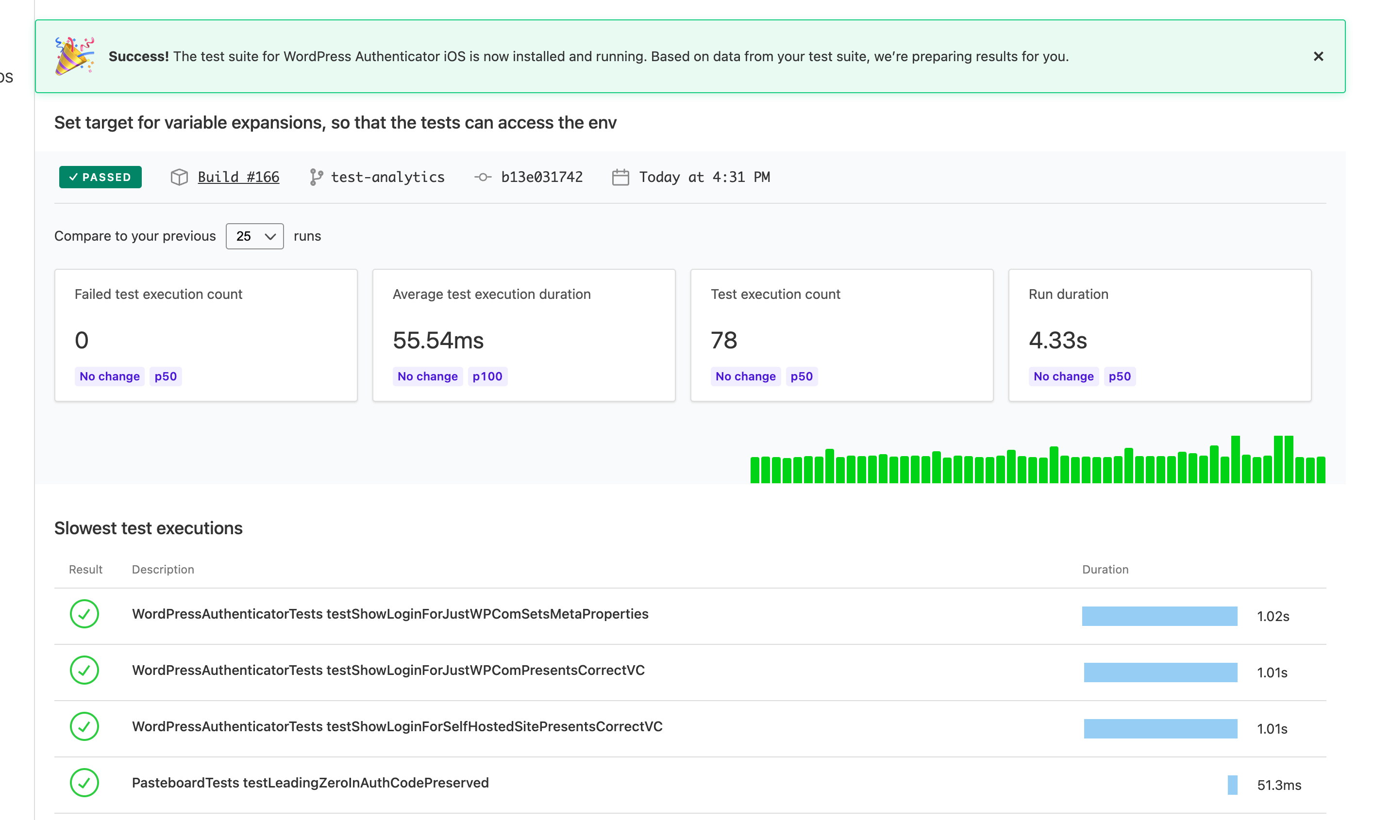Click passed checkmark for testShowLoginForSelfHostedSitePresentsCorrectVC
Viewport: 1374px width, 820px height.
tap(84, 727)
